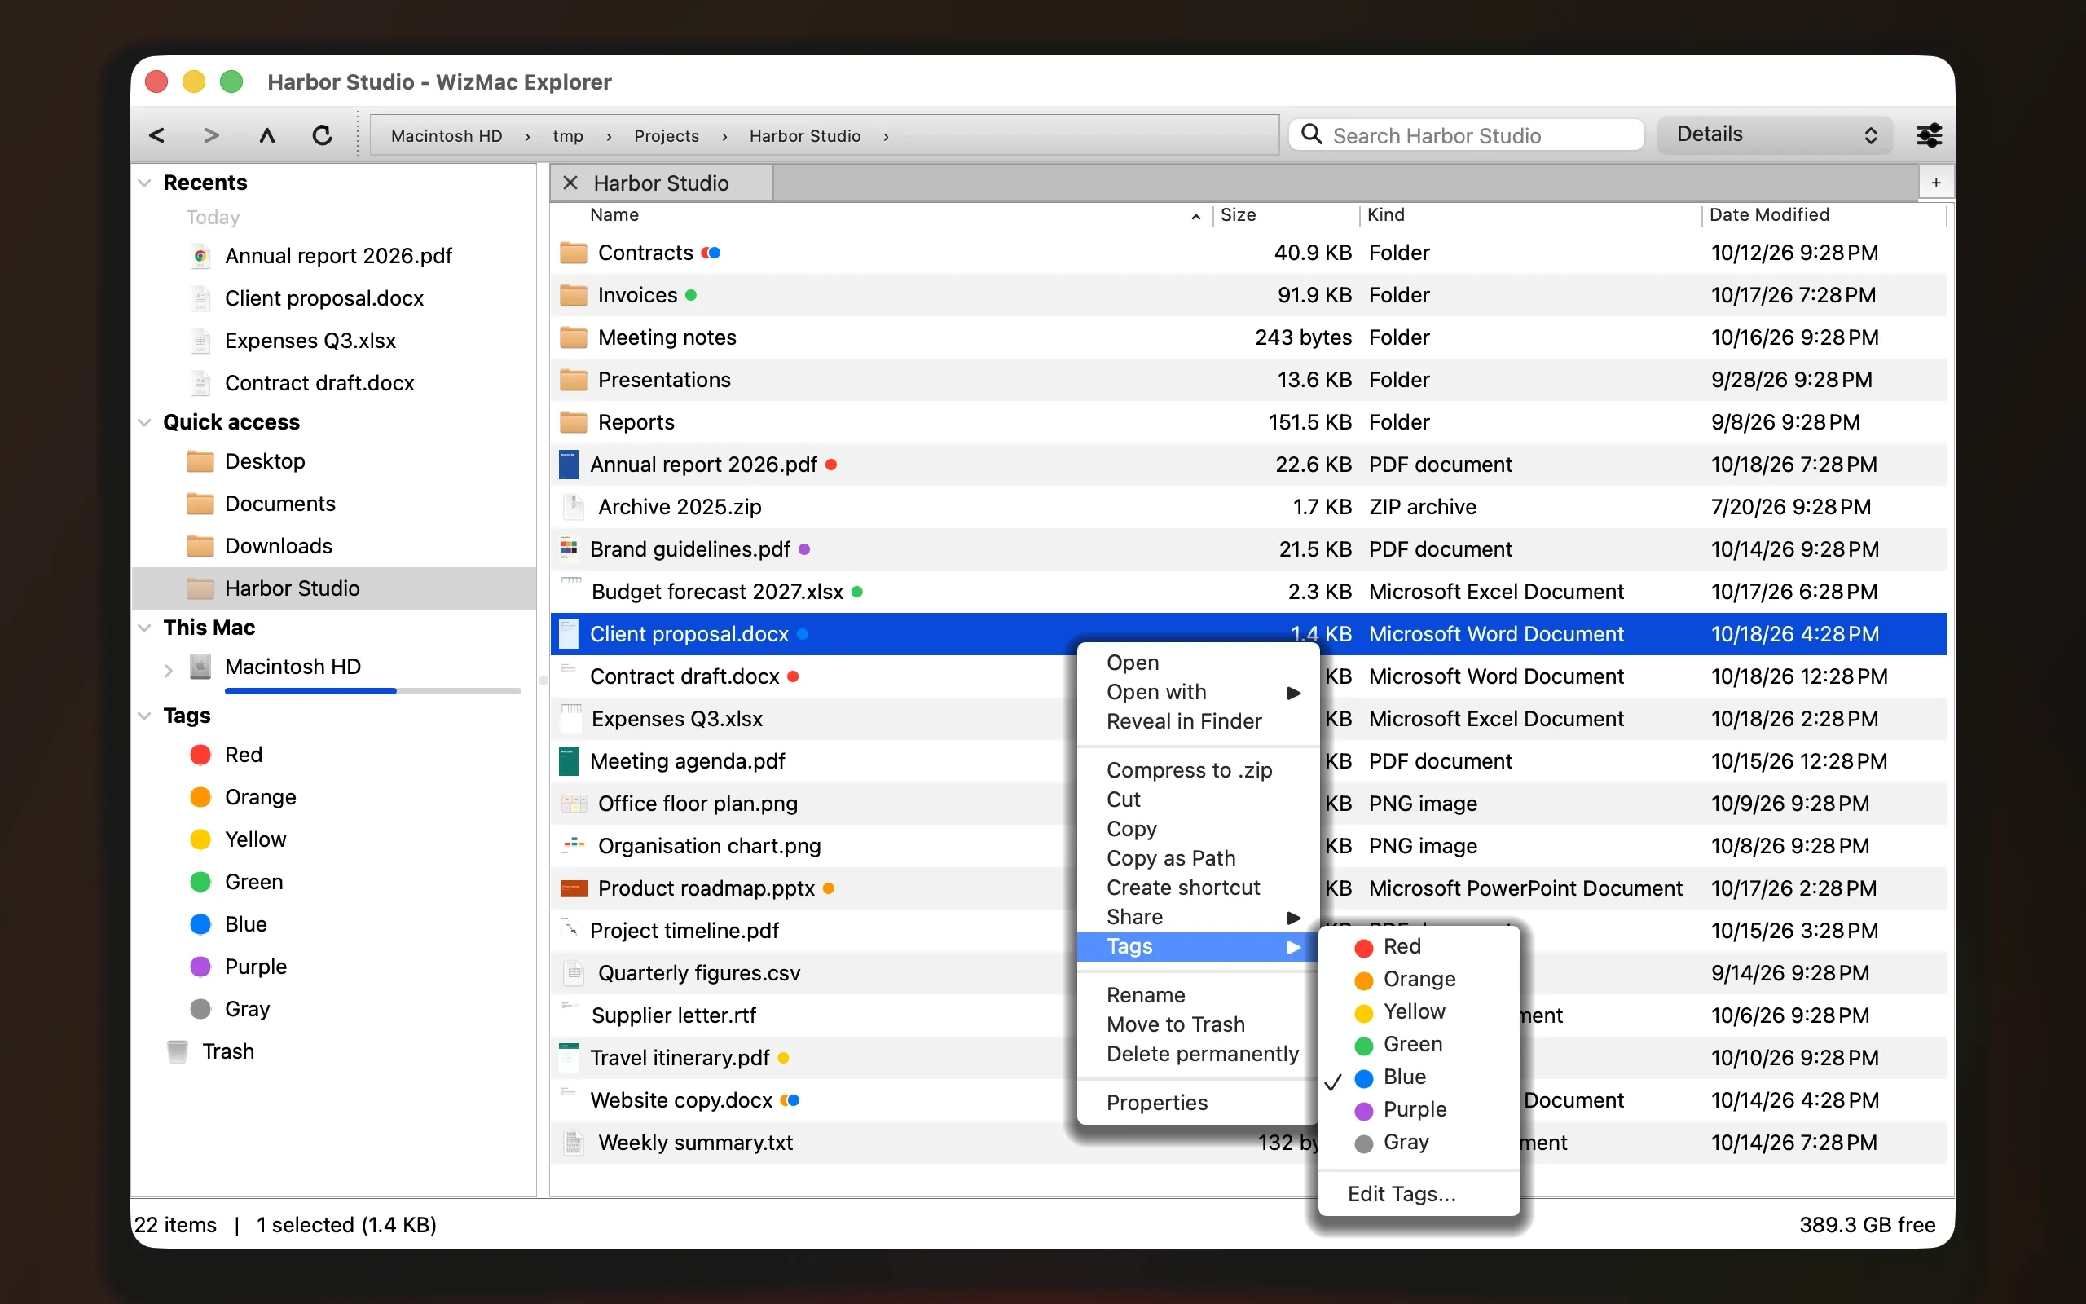The width and height of the screenshot is (2086, 1304).
Task: Click Move to Trash in context menu
Action: tap(1198, 1024)
